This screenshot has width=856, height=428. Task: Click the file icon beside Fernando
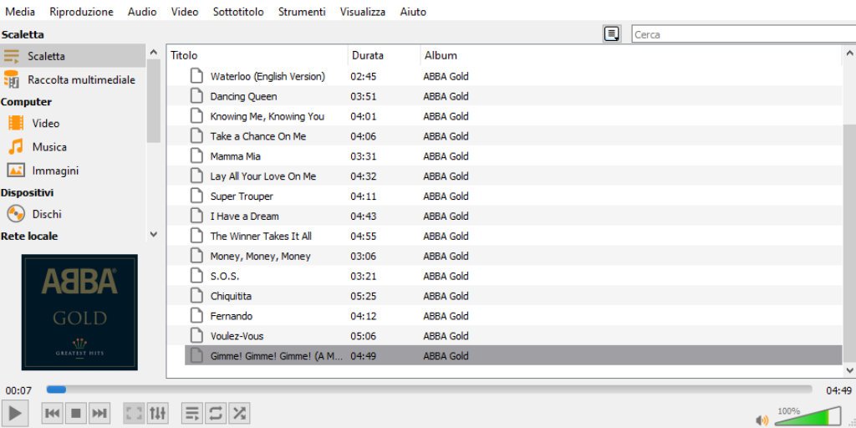(196, 315)
